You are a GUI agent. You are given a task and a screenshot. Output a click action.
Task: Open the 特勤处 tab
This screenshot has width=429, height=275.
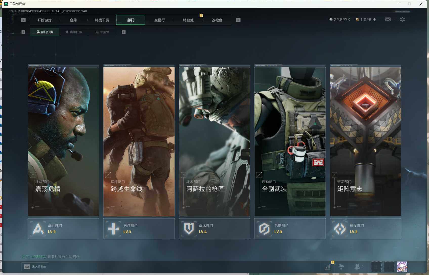(188, 20)
